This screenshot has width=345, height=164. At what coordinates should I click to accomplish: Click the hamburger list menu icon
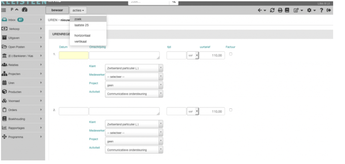[x=4, y=10]
